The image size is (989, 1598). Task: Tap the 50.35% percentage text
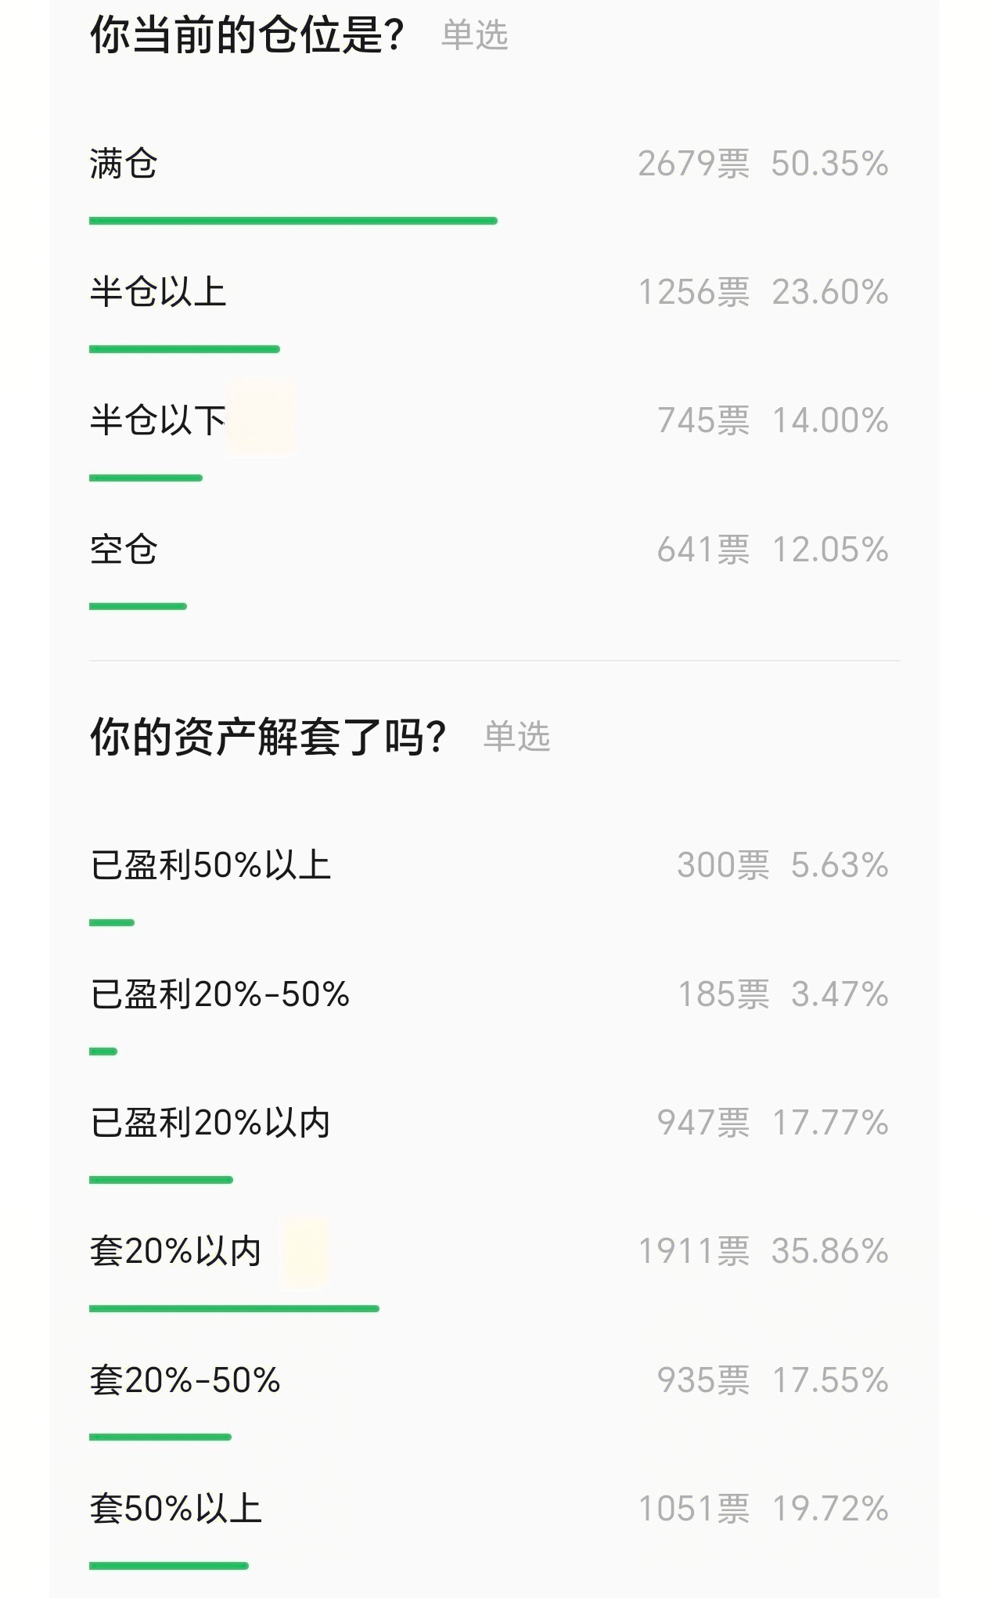(829, 164)
